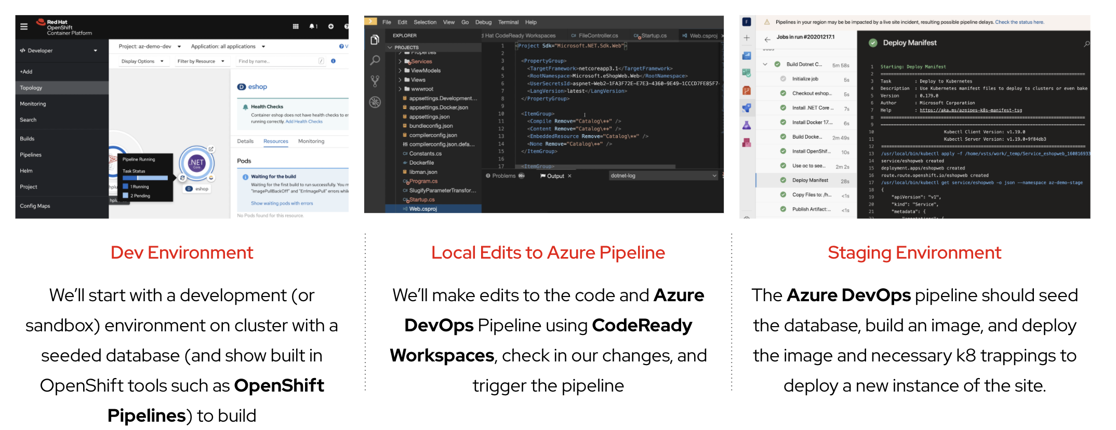Open the aka.ms azpipes-k8s-manifest-tsg help link

[x=971, y=110]
